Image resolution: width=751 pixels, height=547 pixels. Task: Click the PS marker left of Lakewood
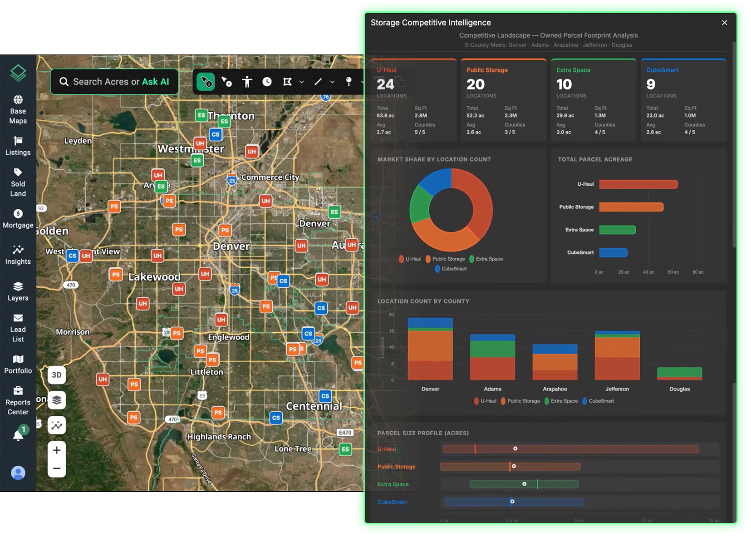(x=116, y=274)
